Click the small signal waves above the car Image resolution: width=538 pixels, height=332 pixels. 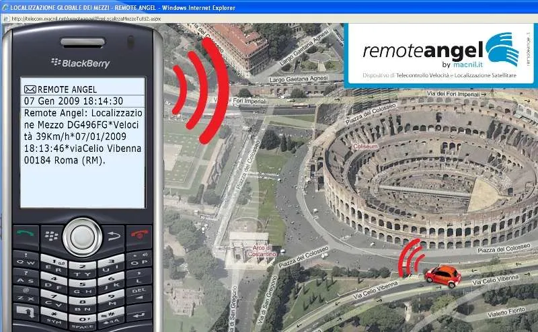(411, 258)
